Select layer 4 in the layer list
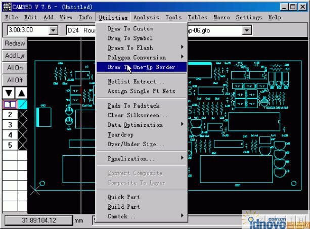The width and height of the screenshot is (310, 229). (x=10, y=135)
